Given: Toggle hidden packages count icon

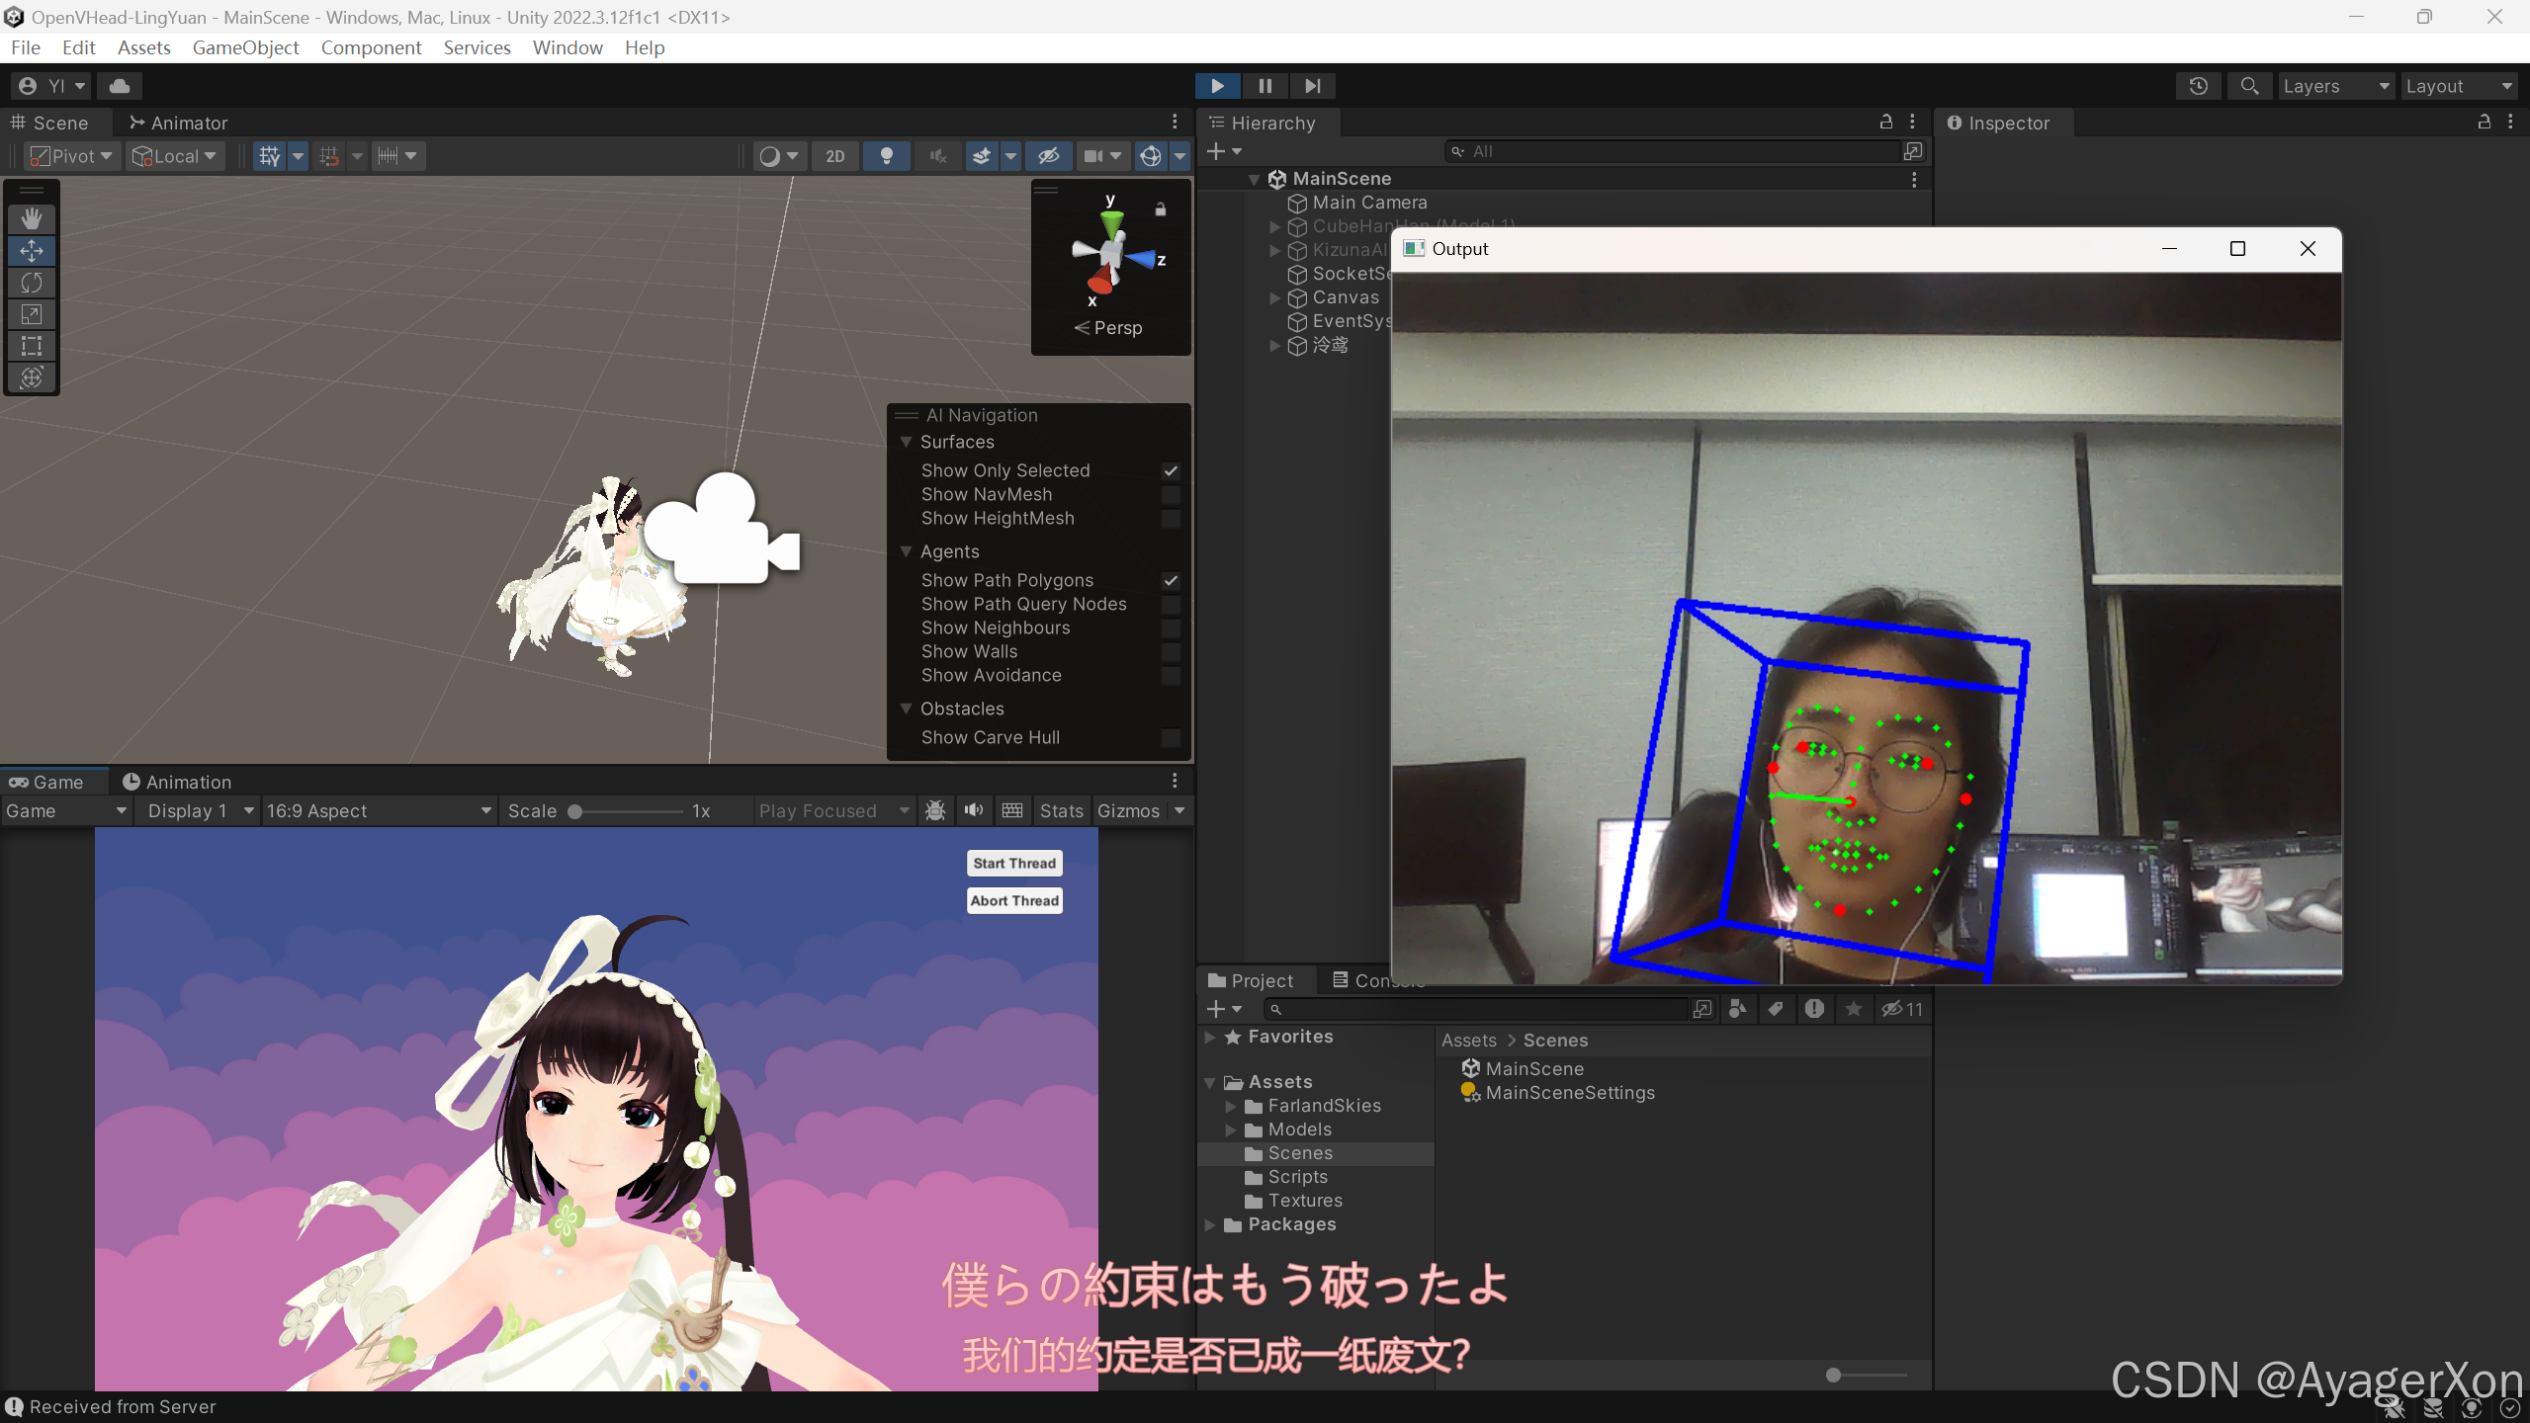Looking at the screenshot, I should point(1902,1009).
